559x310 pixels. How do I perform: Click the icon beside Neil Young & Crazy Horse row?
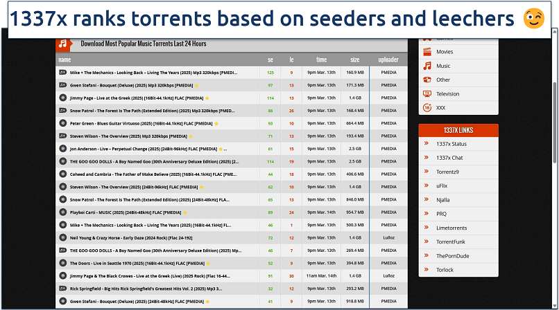pos(62,237)
